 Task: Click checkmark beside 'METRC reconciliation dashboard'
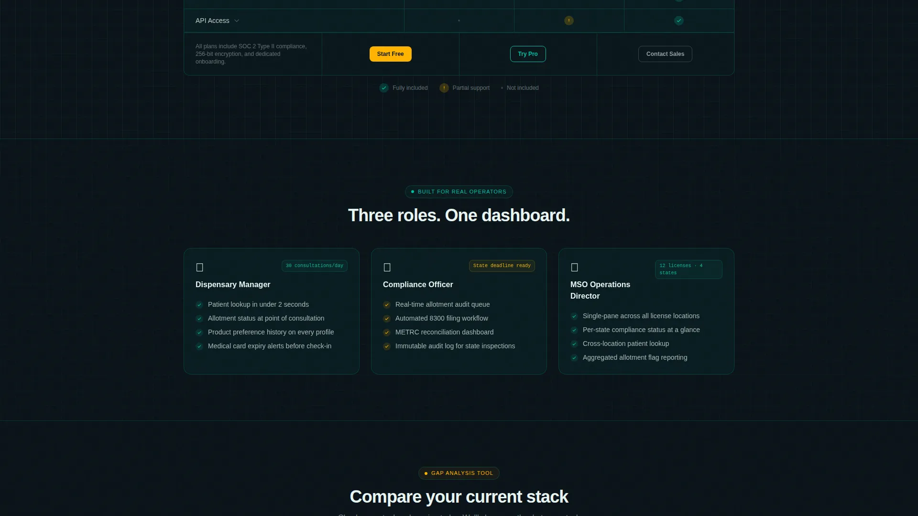click(387, 333)
